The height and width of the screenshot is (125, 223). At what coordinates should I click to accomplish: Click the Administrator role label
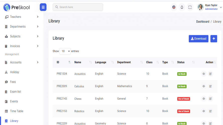coord(211,9)
